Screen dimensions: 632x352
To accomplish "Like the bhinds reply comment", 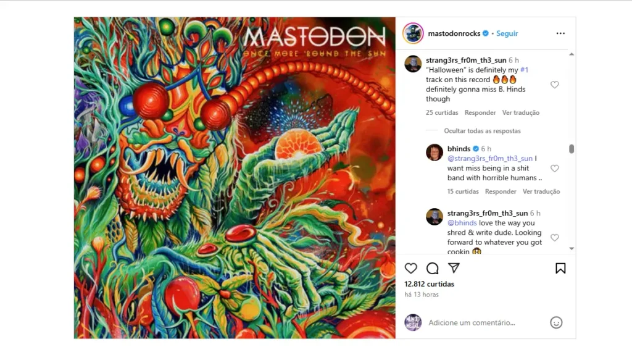I will pos(555,169).
